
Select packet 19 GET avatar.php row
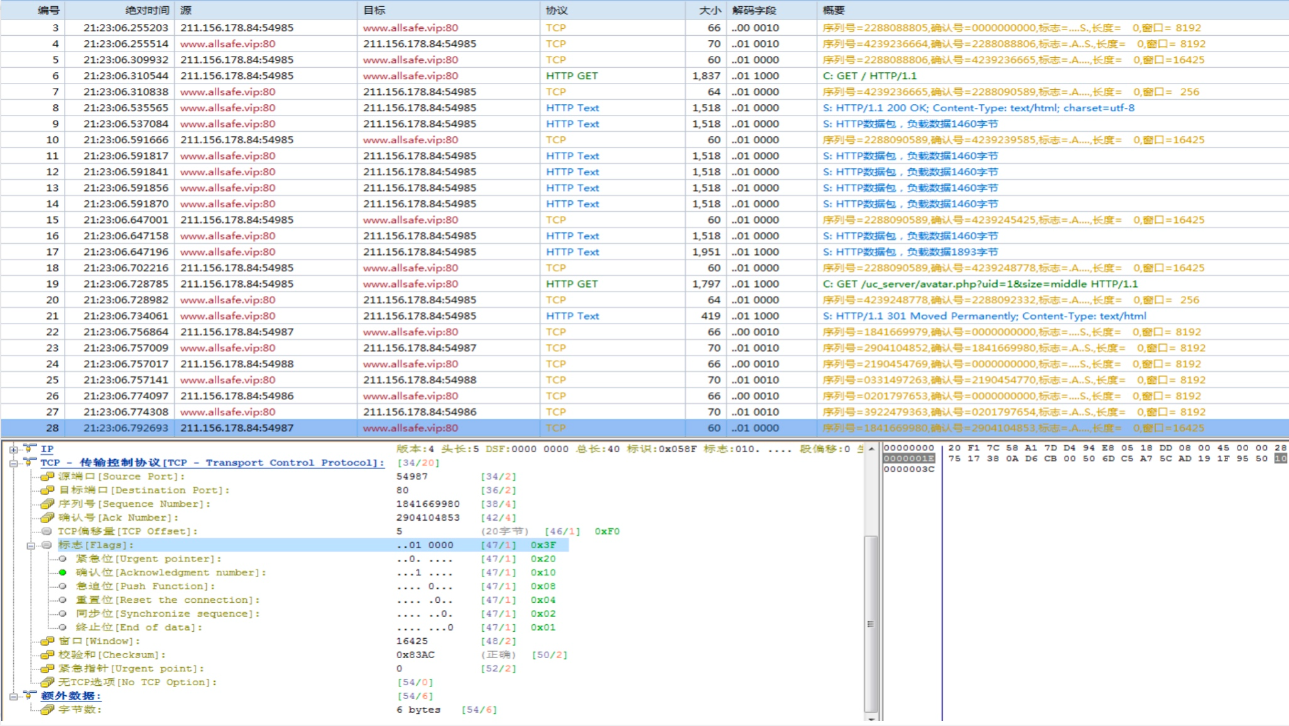tap(644, 284)
